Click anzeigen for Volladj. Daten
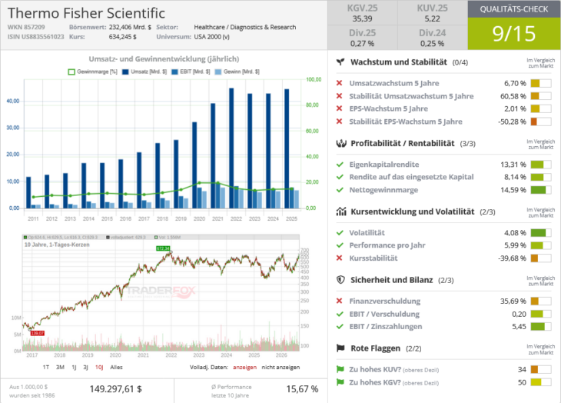Screen dimensions: 561x403 pos(244,367)
